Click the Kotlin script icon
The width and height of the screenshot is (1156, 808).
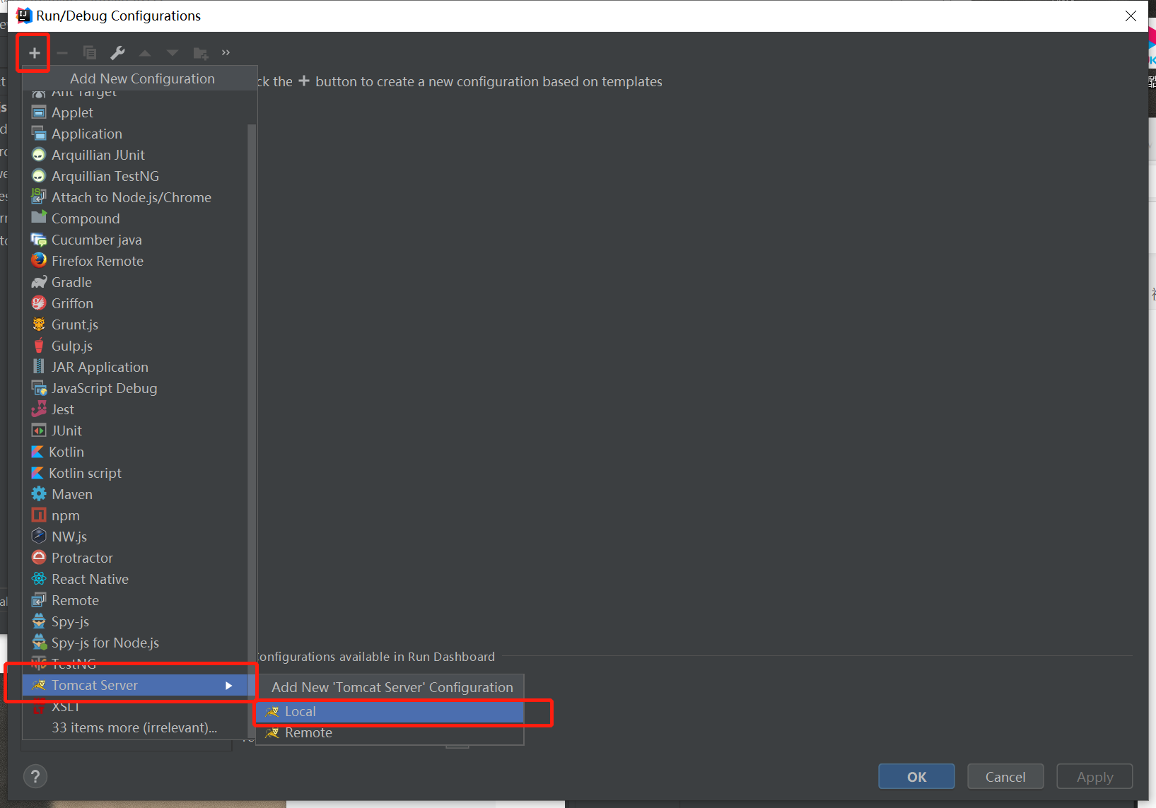click(37, 473)
